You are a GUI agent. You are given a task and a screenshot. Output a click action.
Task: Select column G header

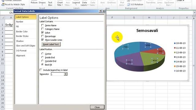134,18
